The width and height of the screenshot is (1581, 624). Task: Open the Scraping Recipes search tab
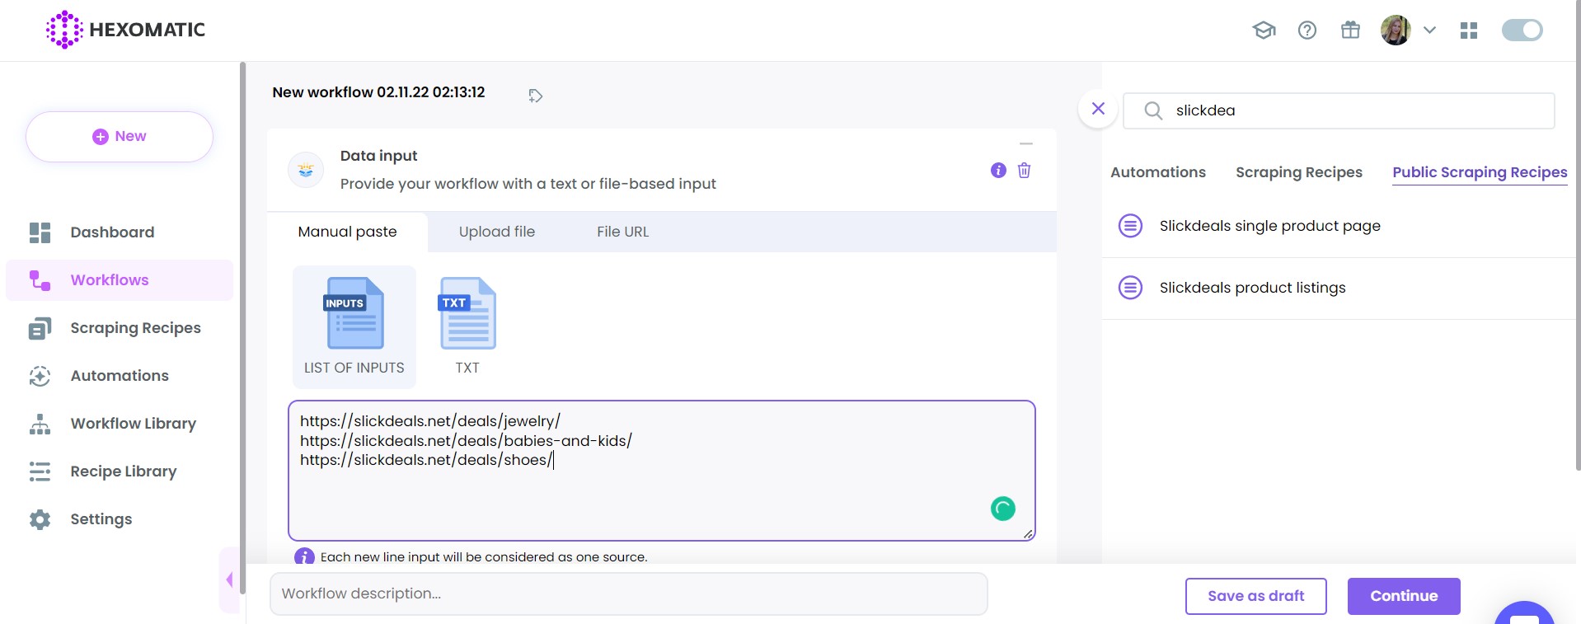[1298, 172]
